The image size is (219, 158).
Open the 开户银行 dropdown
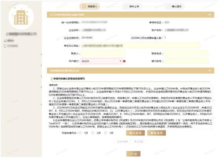pos(102,61)
